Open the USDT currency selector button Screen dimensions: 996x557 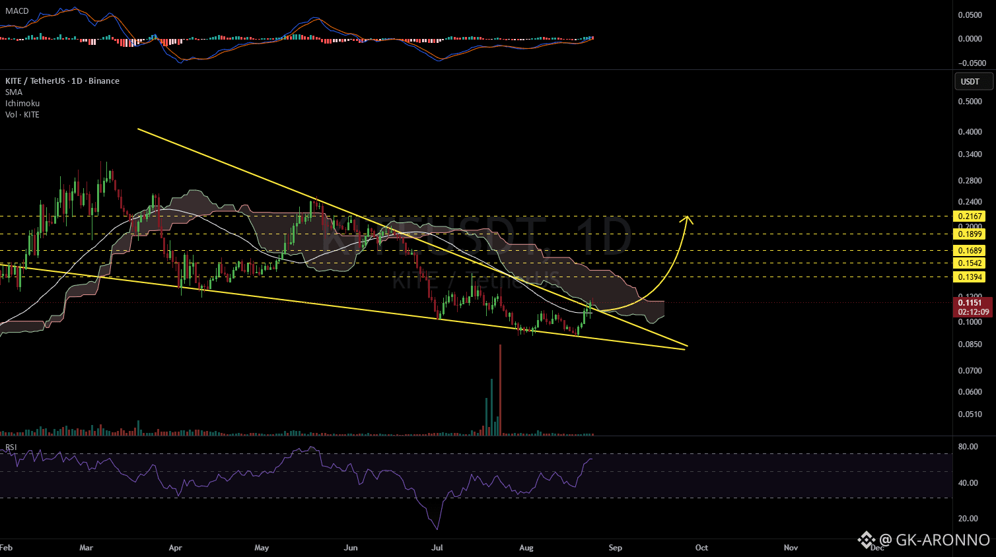974,81
